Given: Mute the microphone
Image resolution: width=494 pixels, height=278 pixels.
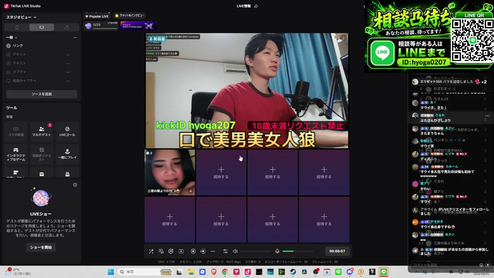Looking at the screenshot, I should click(277, 251).
